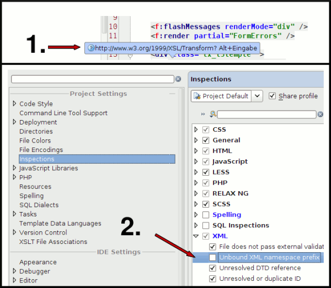Toggle the RELAX NG inspections checkbox
The image size is (331, 288).
[x=206, y=193]
